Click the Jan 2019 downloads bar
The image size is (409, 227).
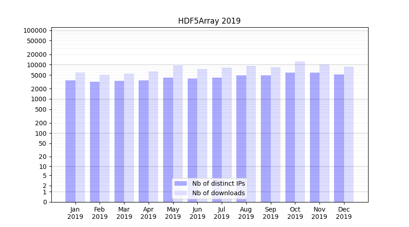pos(80,137)
